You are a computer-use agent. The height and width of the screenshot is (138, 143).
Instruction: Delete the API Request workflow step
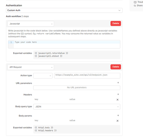[x=116, y=67]
